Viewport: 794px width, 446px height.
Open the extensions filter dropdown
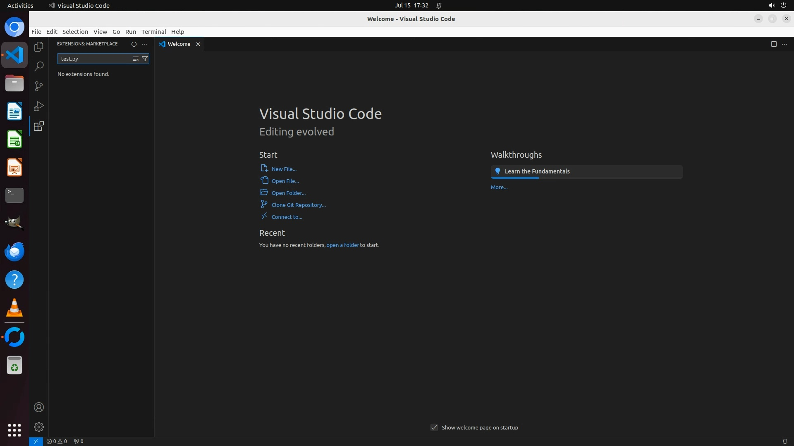[145, 59]
